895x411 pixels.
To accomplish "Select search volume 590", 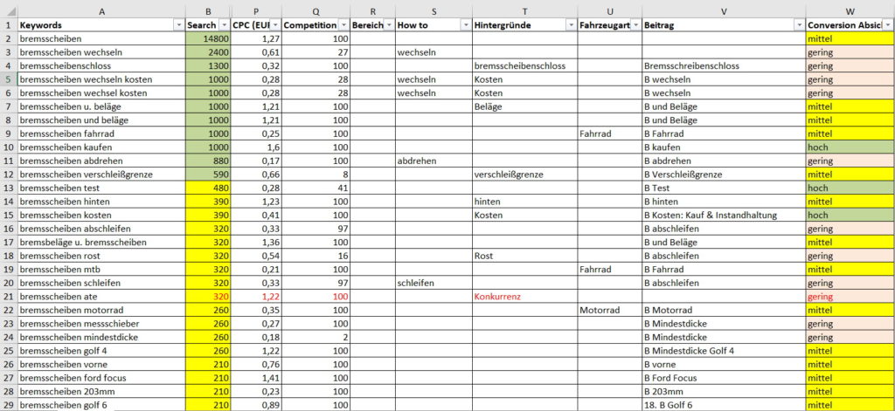I will click(208, 175).
